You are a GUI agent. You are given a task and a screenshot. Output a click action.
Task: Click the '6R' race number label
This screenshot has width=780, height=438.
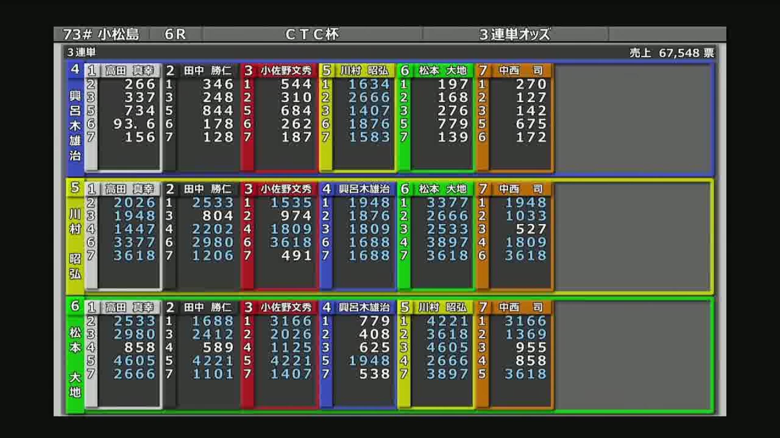(175, 34)
